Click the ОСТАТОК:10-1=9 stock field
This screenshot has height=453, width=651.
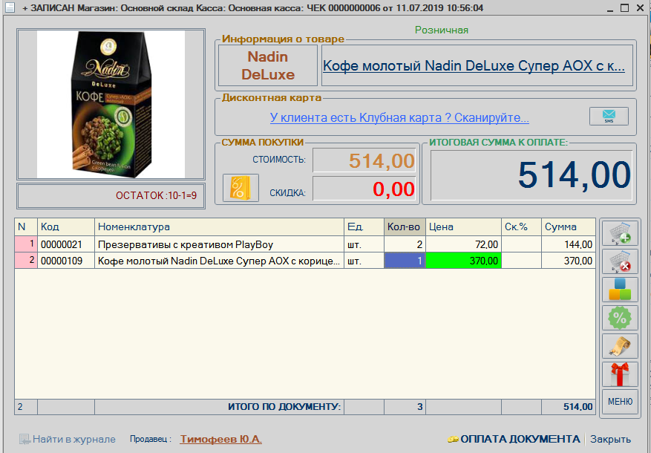(x=111, y=195)
